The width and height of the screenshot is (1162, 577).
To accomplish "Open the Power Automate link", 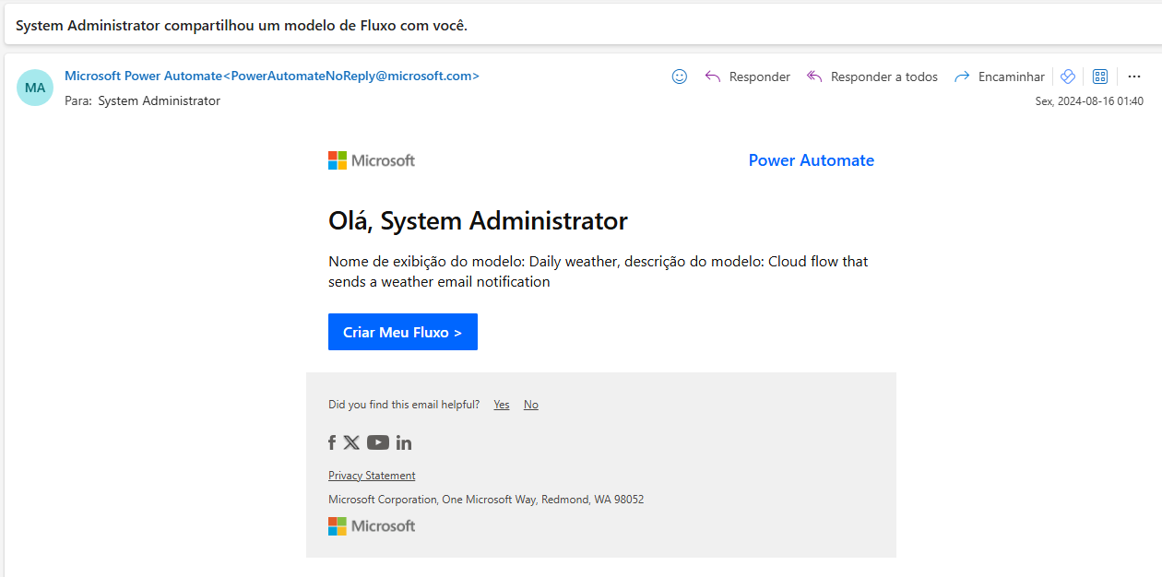I will (x=812, y=160).
